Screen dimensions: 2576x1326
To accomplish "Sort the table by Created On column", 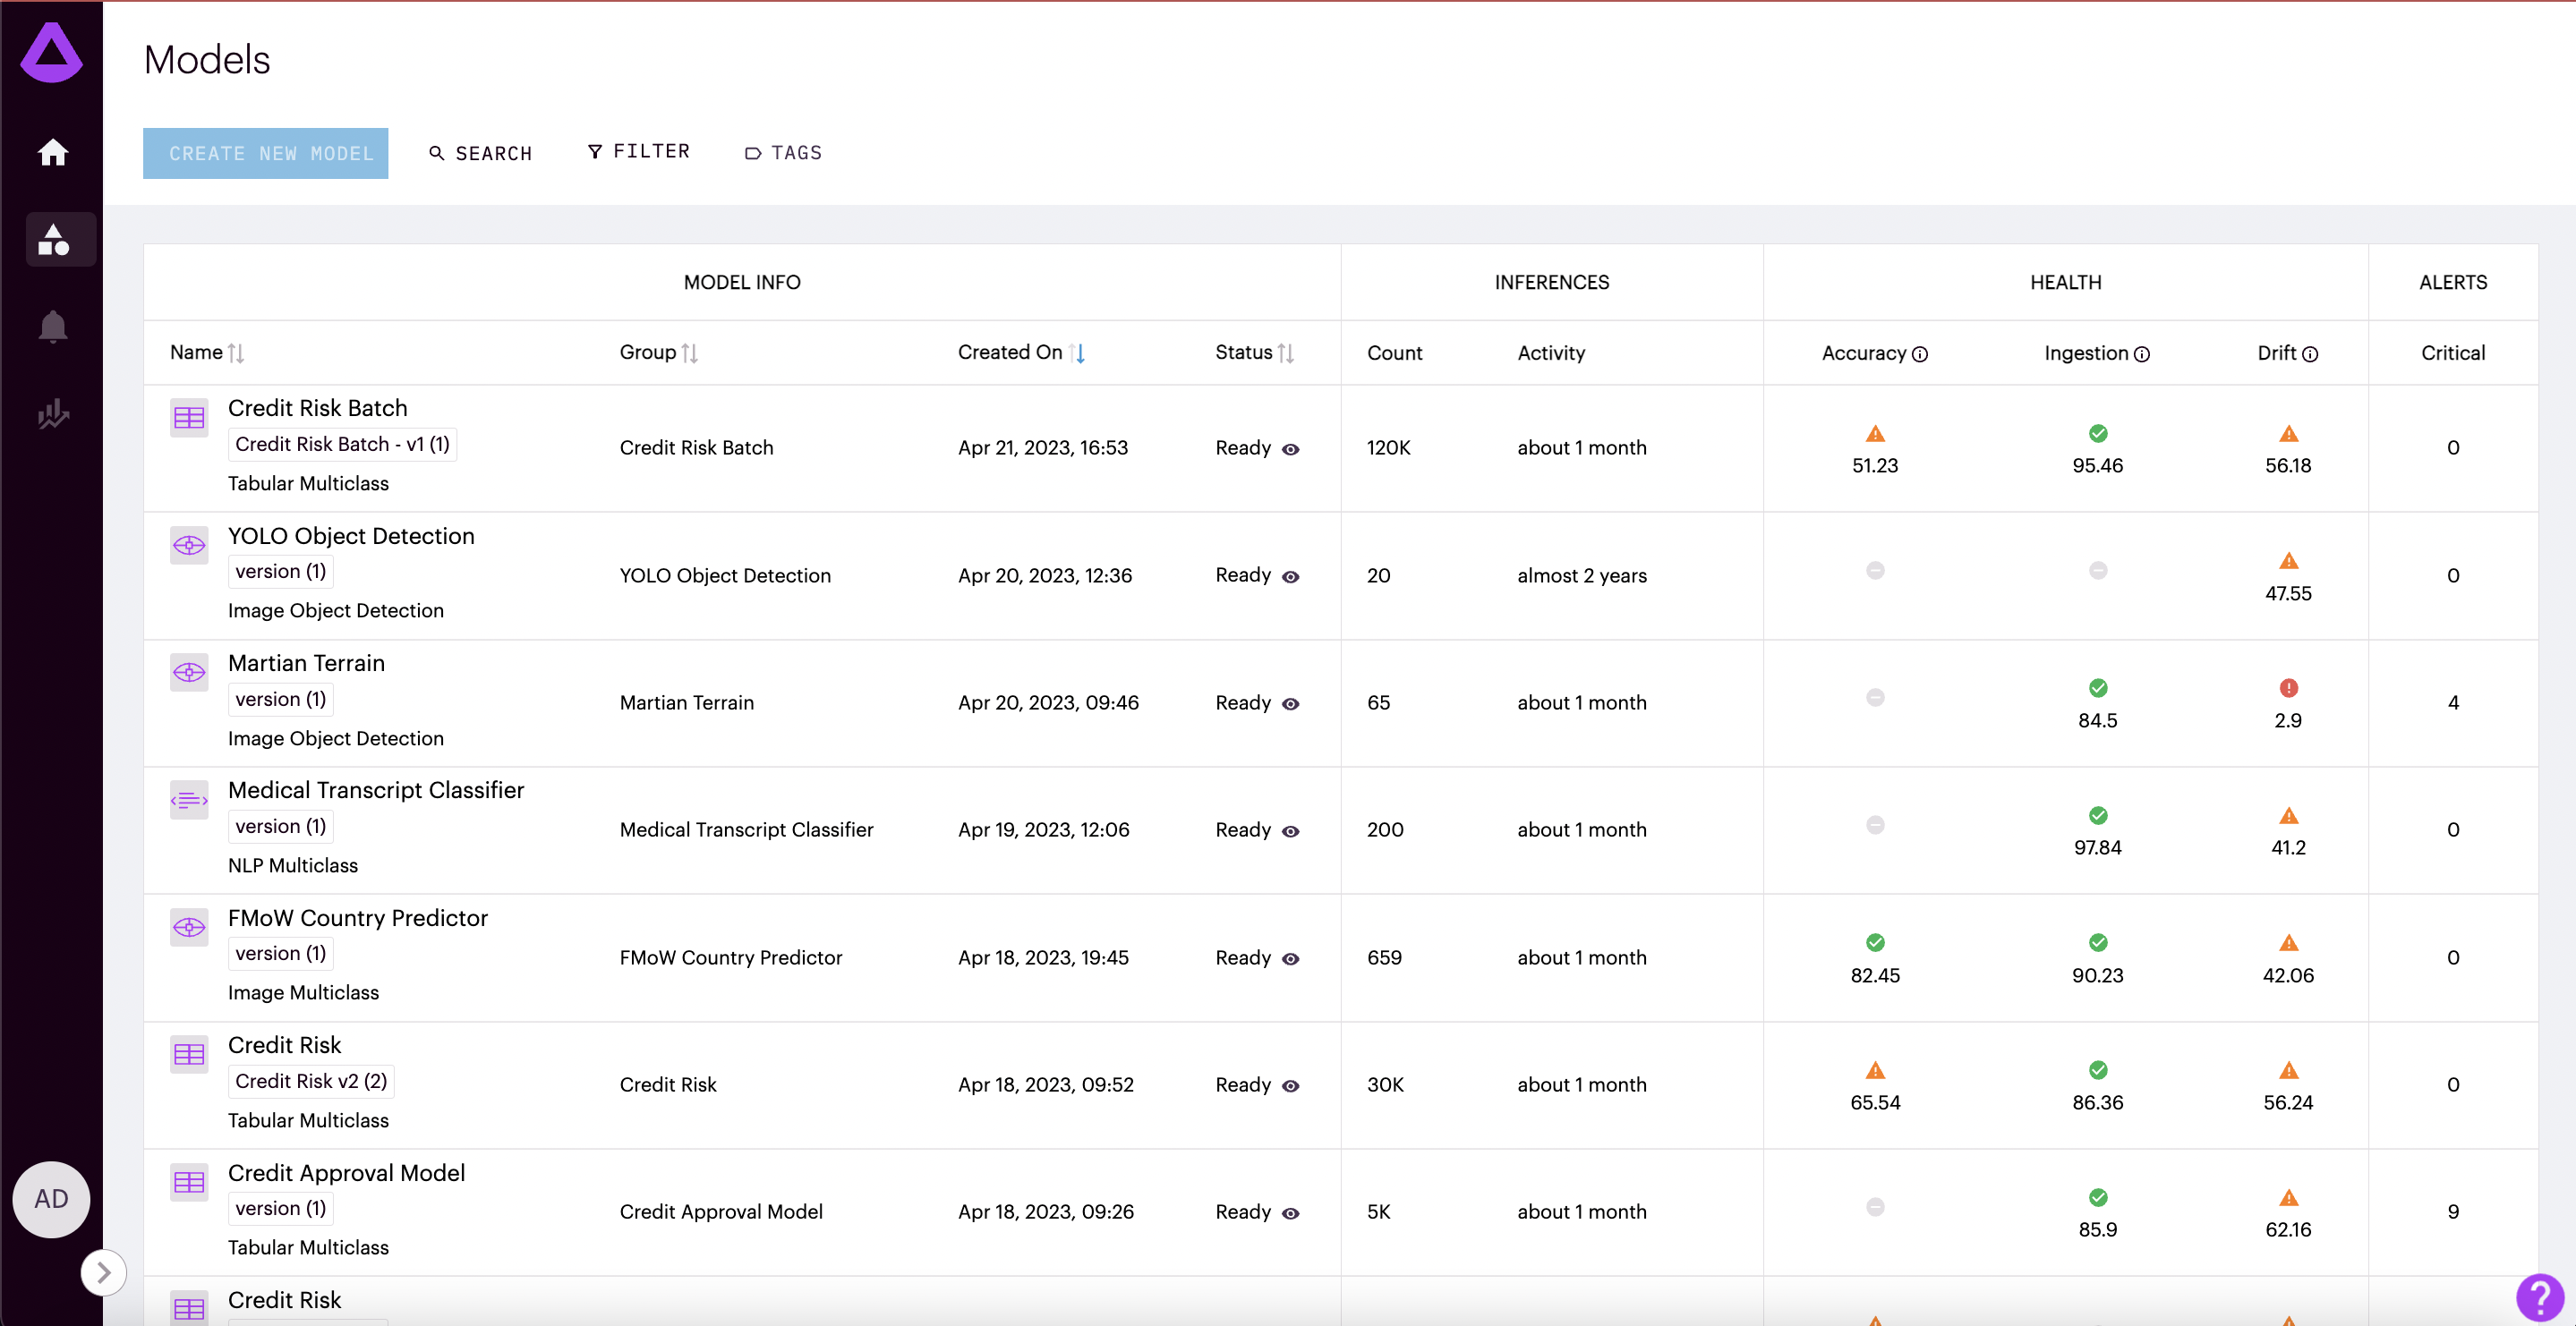I will coord(1077,353).
